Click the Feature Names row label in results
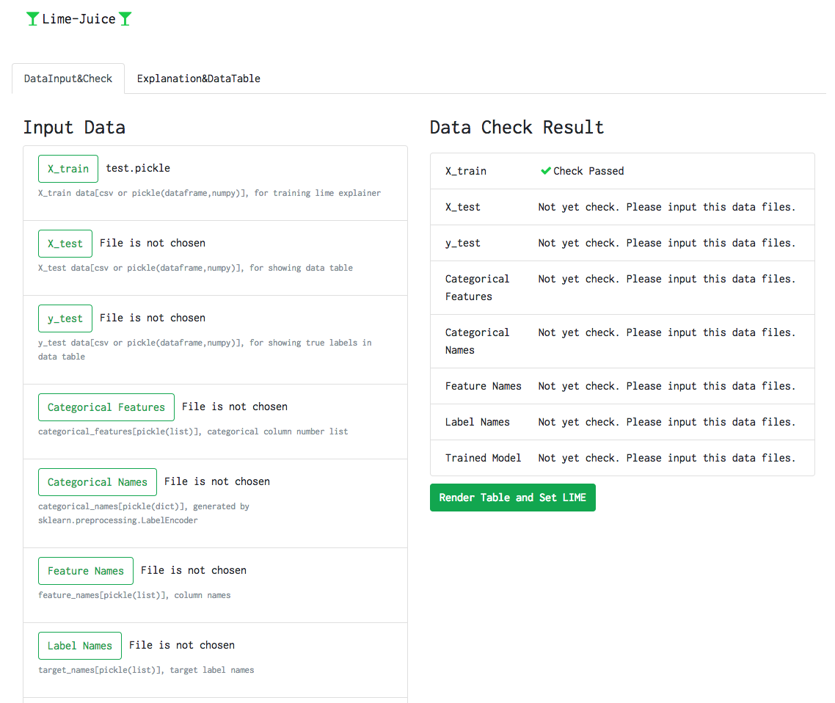 484,386
